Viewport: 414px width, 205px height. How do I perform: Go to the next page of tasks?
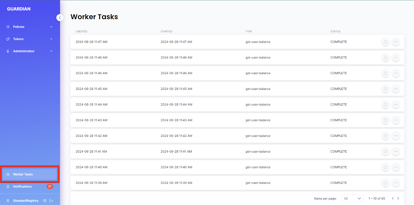pos(398,198)
